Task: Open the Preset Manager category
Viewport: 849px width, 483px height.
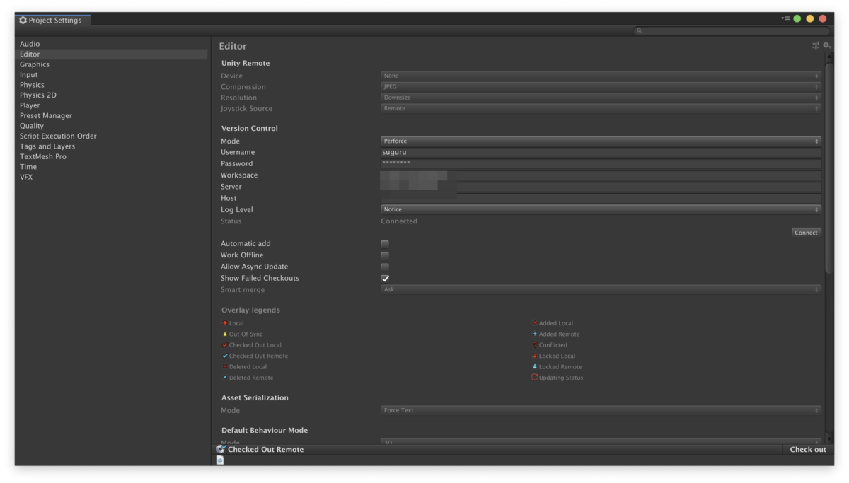Action: tap(46, 116)
